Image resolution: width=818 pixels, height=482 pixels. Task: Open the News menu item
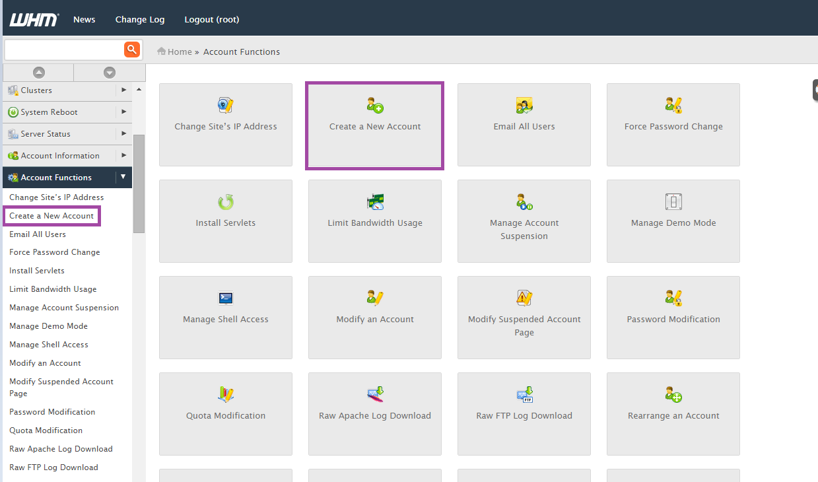(85, 20)
